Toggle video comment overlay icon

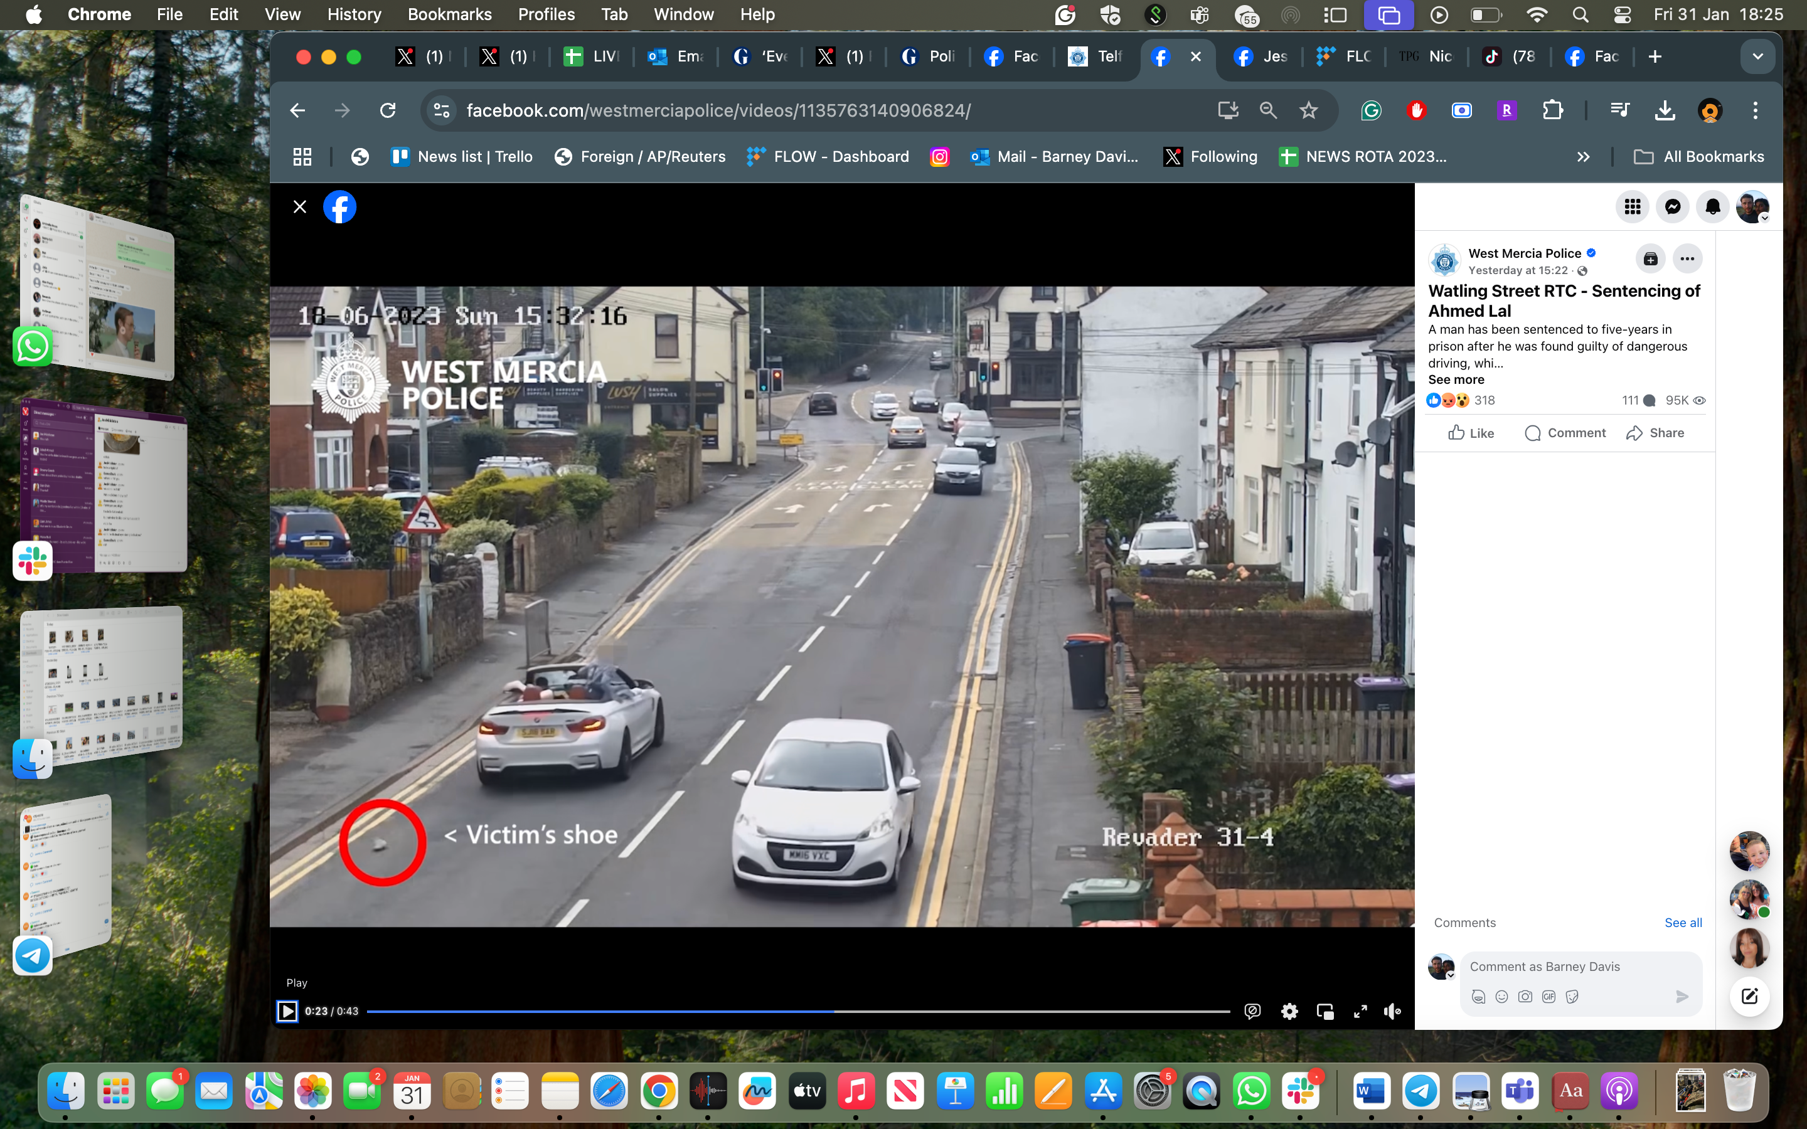(1253, 1011)
